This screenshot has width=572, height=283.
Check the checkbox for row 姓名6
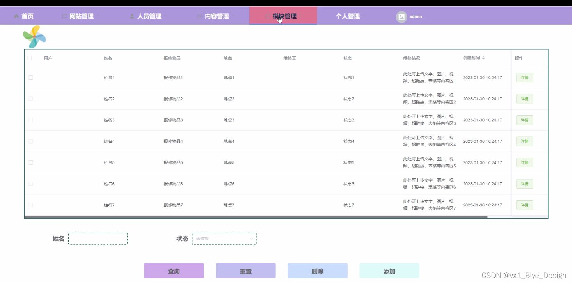(x=31, y=184)
